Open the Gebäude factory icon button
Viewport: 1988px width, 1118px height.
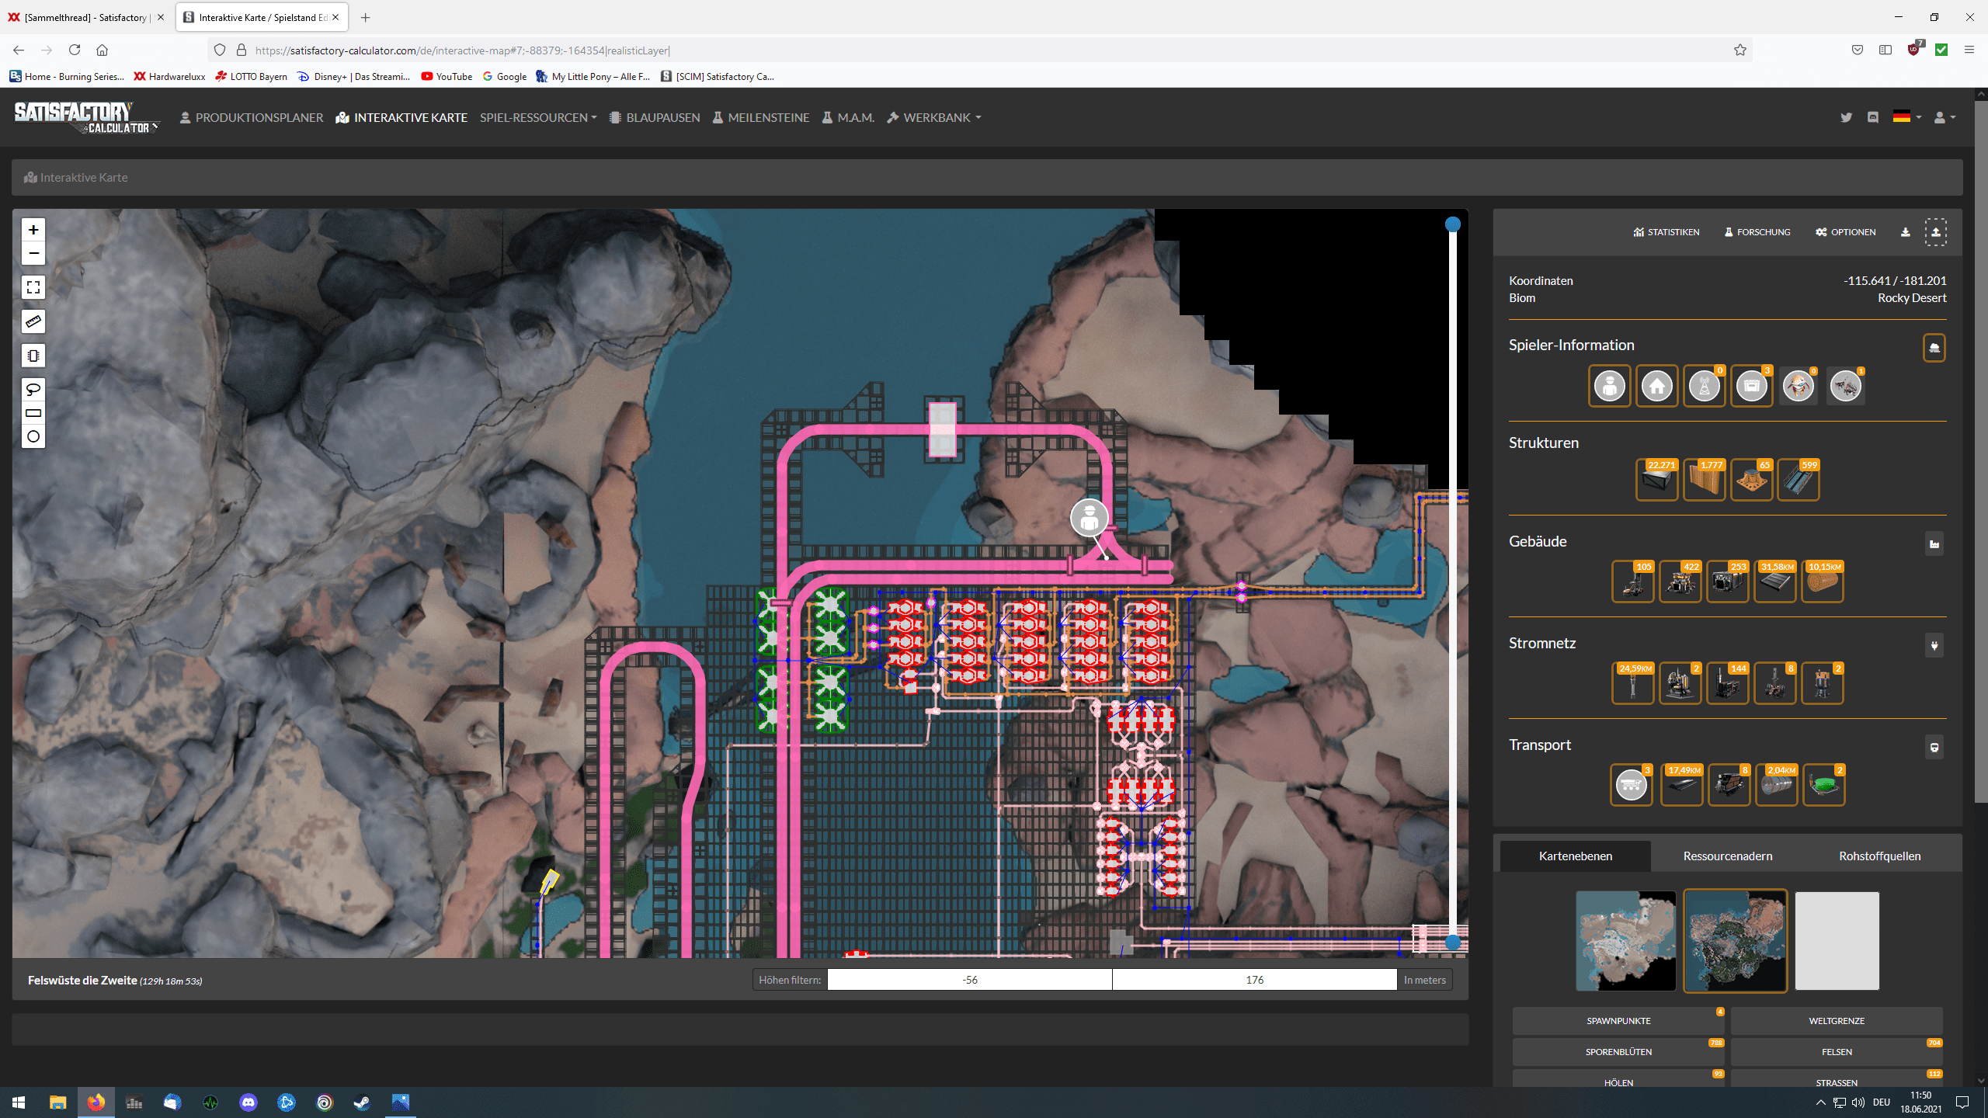[x=1934, y=543]
